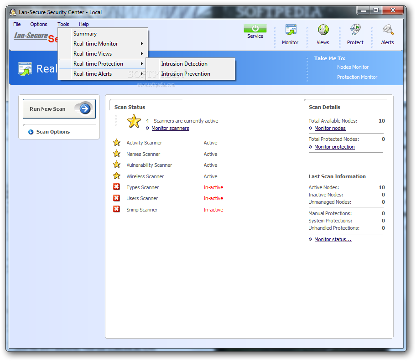The height and width of the screenshot is (361, 416).
Task: Click the Activity Scanner star icon
Action: (116, 143)
